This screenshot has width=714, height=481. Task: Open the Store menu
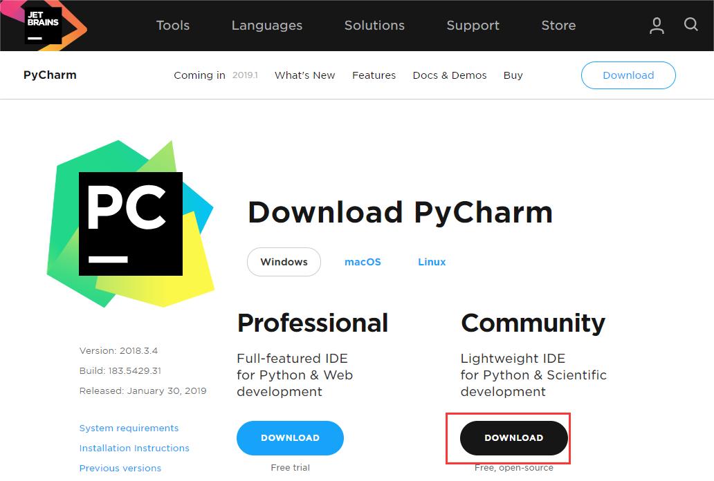[558, 26]
